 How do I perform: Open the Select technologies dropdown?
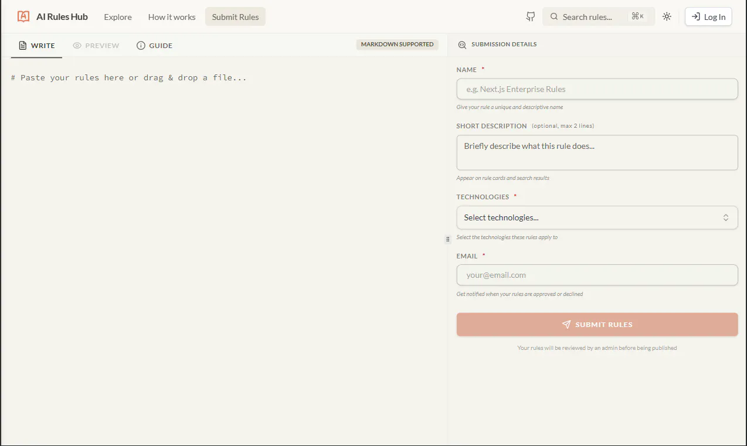click(x=597, y=217)
